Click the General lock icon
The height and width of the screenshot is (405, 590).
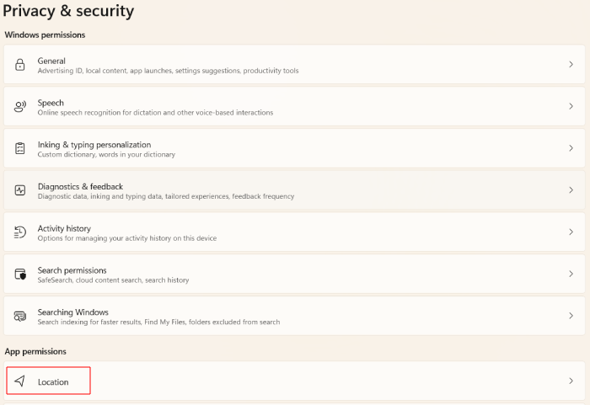(x=20, y=65)
